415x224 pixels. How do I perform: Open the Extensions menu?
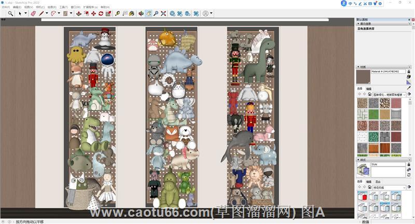point(90,7)
